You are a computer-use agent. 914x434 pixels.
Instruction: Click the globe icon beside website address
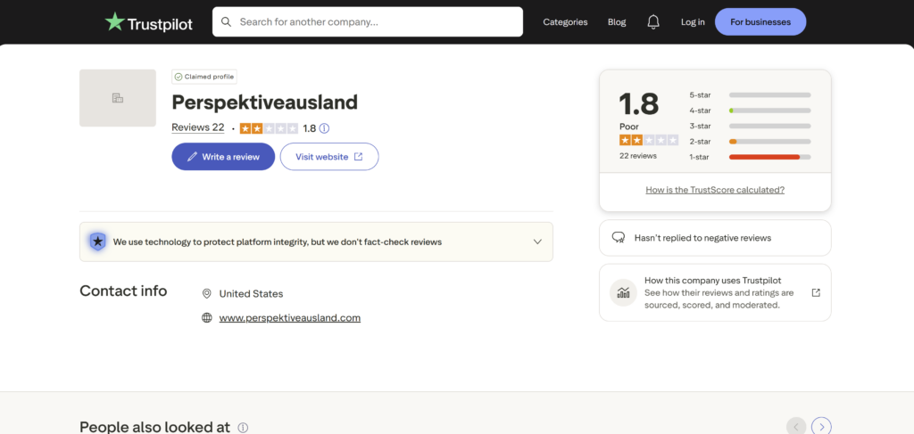[x=206, y=317]
